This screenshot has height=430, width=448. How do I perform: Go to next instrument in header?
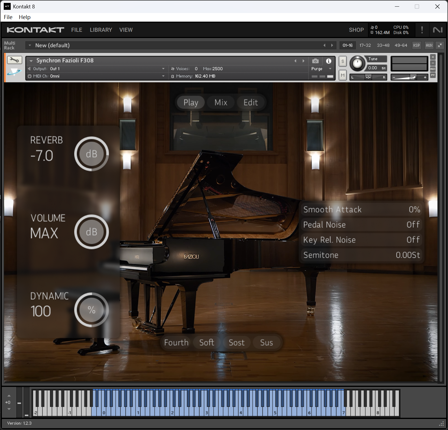[303, 61]
